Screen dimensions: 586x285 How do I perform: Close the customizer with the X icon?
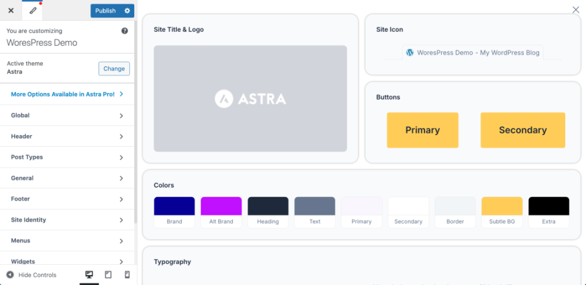coord(11,11)
